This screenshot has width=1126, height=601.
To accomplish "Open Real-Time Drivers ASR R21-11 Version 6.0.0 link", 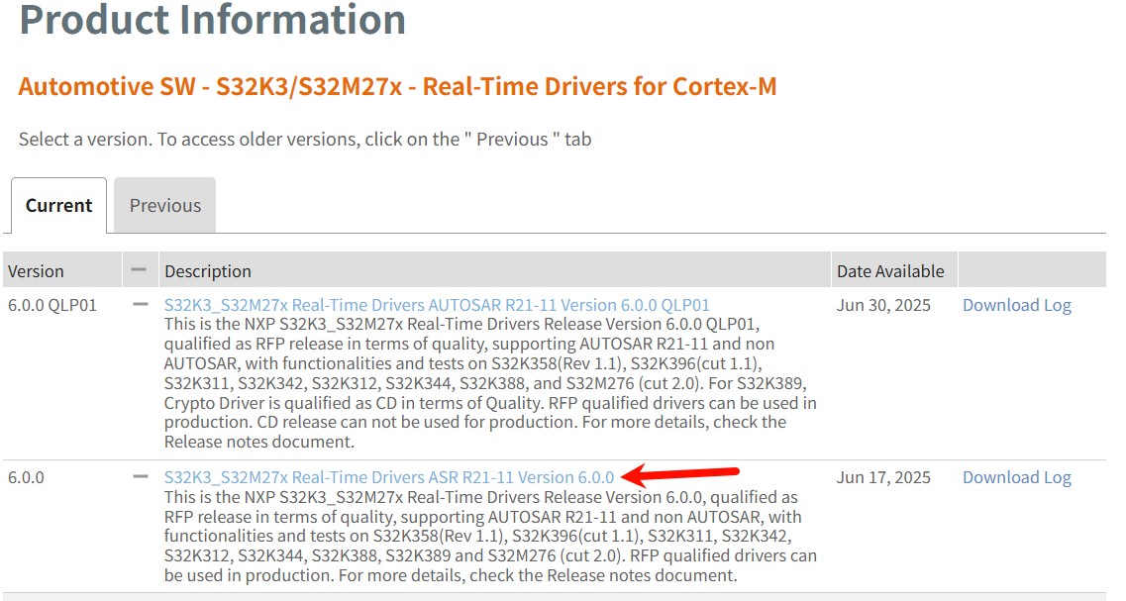I will (x=388, y=477).
